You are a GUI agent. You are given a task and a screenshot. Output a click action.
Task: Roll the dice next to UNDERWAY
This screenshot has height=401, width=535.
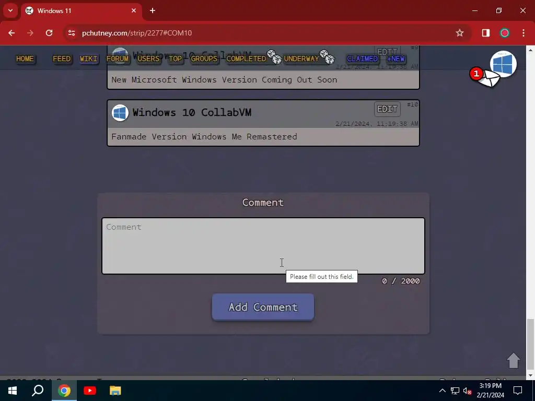click(x=327, y=57)
